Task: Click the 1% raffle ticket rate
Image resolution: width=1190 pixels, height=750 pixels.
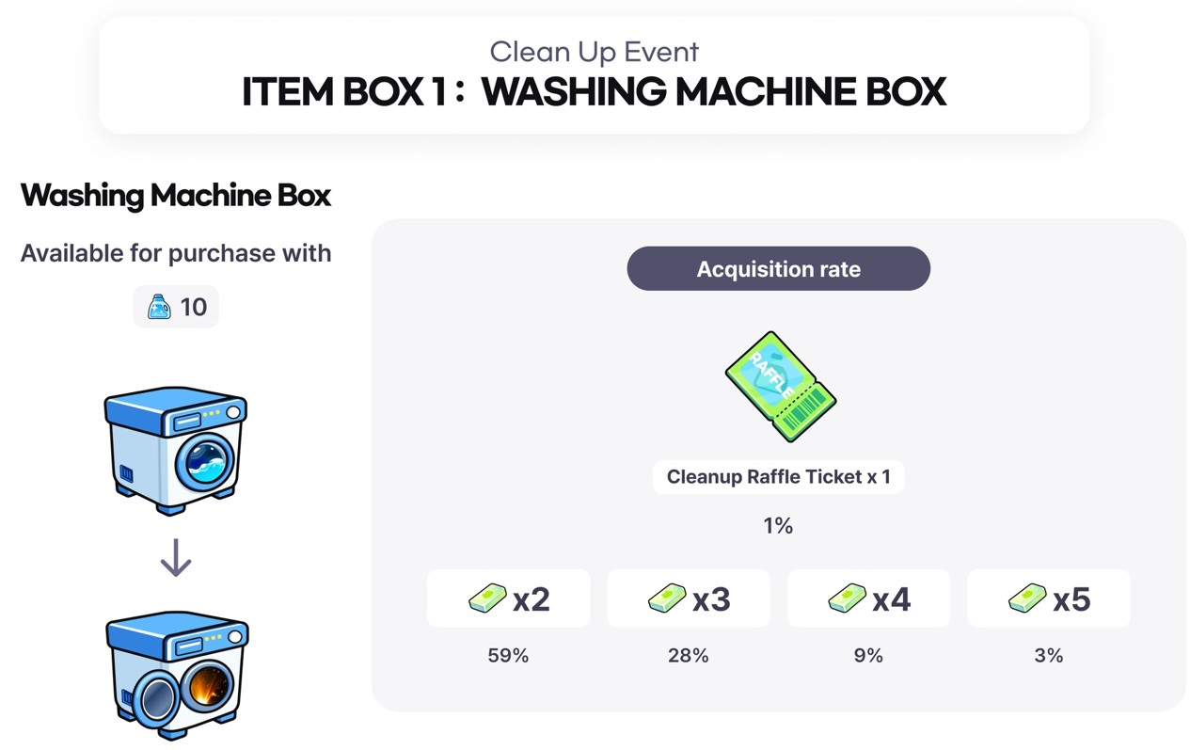Action: click(x=778, y=526)
